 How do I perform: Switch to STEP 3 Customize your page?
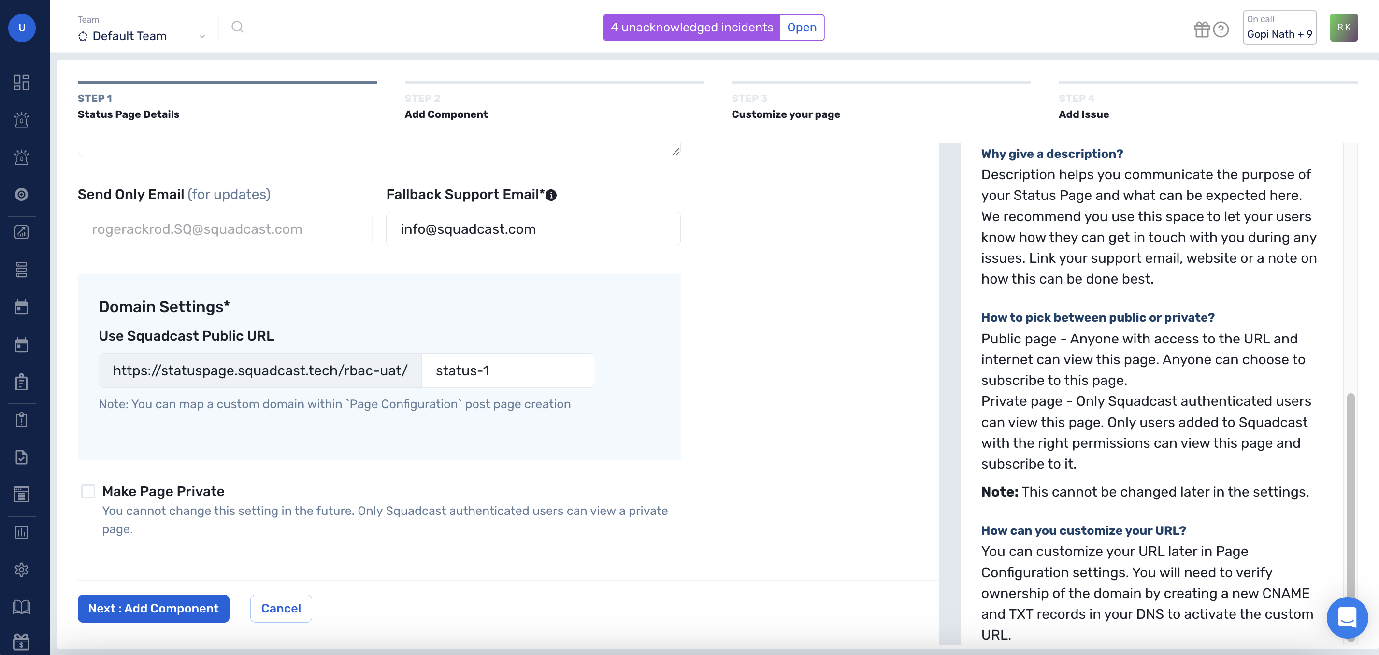point(785,114)
